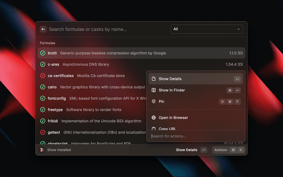This screenshot has height=177, width=283.
Task: Select the fribidi formula row
Action: tap(93, 121)
